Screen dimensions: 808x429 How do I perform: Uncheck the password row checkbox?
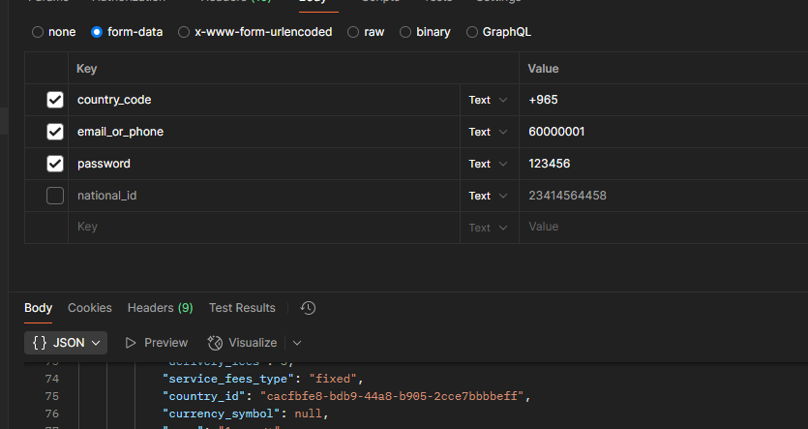click(x=55, y=164)
